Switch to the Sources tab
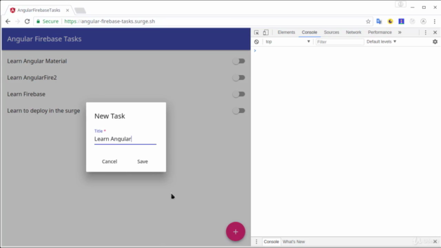 tap(331, 32)
